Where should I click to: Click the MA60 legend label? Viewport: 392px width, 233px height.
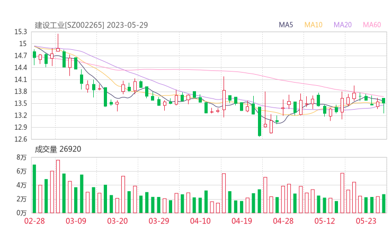click(x=372, y=25)
